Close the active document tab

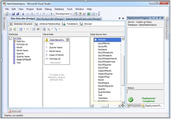(123, 19)
